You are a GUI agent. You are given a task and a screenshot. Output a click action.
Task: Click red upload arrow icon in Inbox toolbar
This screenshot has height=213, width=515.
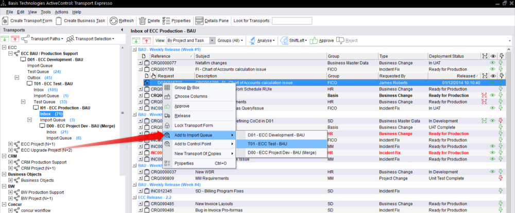pyautogui.click(x=146, y=41)
